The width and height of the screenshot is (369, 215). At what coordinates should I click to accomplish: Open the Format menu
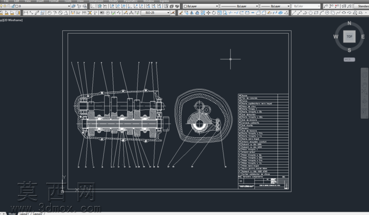tap(54, 1)
